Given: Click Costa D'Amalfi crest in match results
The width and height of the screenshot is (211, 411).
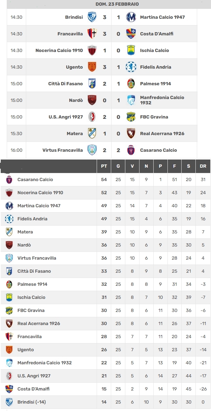Looking at the screenshot, I should tap(131, 34).
